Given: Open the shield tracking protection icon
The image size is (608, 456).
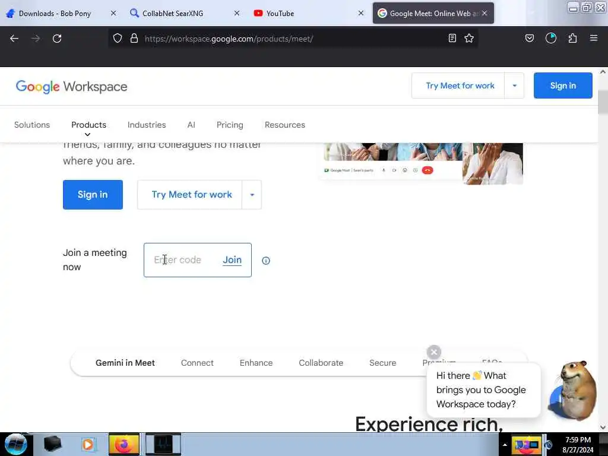Looking at the screenshot, I should tap(118, 38).
